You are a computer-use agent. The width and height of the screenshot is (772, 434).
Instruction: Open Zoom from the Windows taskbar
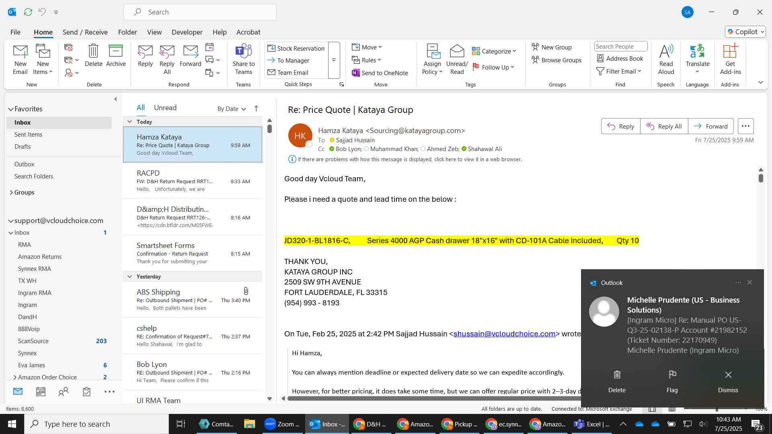pos(282,424)
